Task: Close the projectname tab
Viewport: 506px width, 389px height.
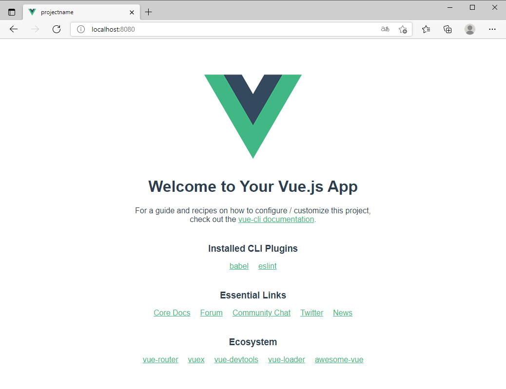Action: pos(132,12)
